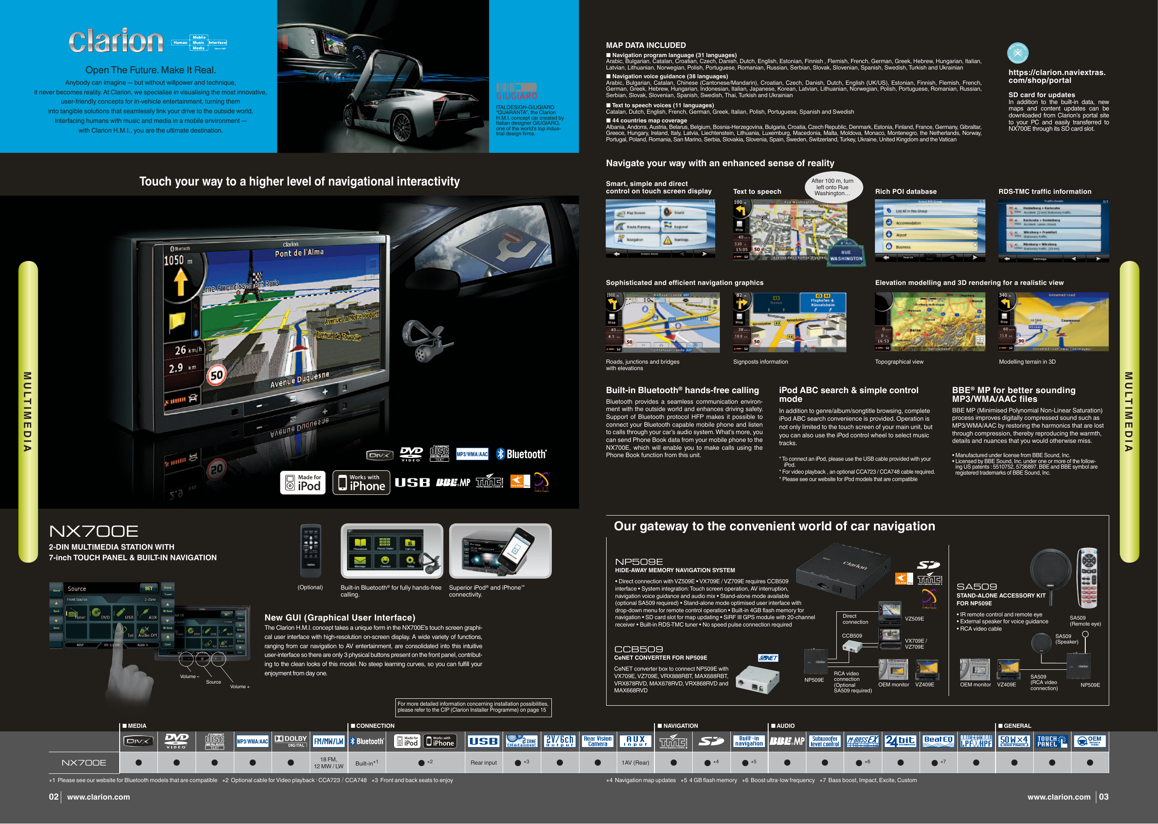Viewport: 1158px width, 824px height.
Task: Click the optional remote control image
Action: point(310,551)
